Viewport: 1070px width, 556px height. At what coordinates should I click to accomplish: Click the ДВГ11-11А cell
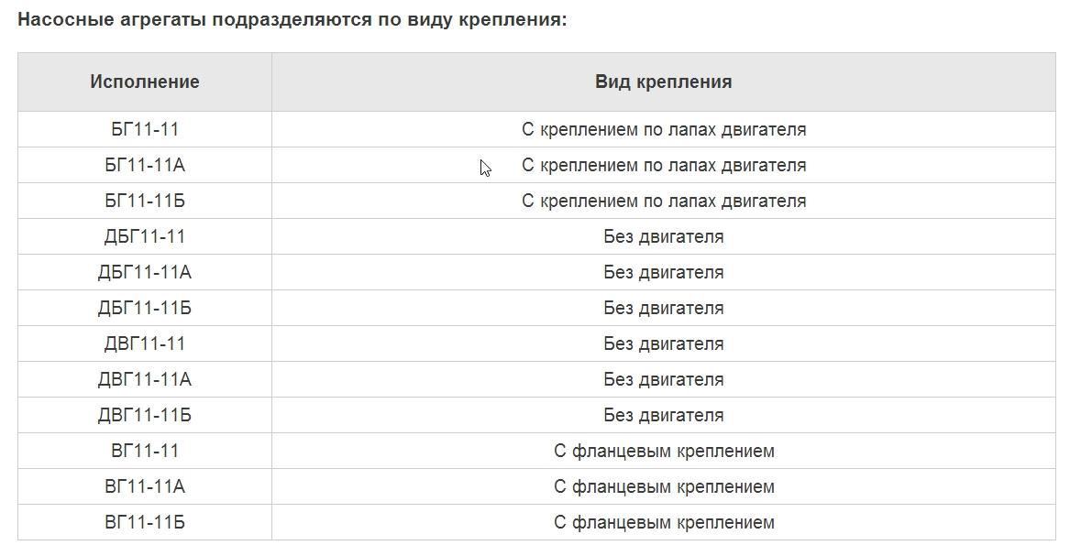coord(145,379)
